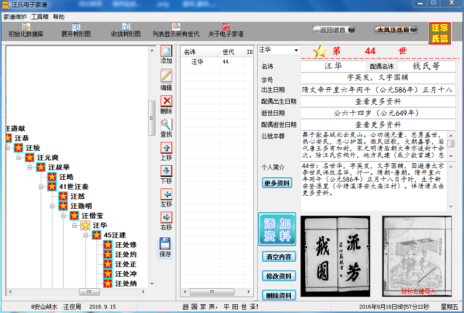Open the 工具箱 menu

pos(40,16)
